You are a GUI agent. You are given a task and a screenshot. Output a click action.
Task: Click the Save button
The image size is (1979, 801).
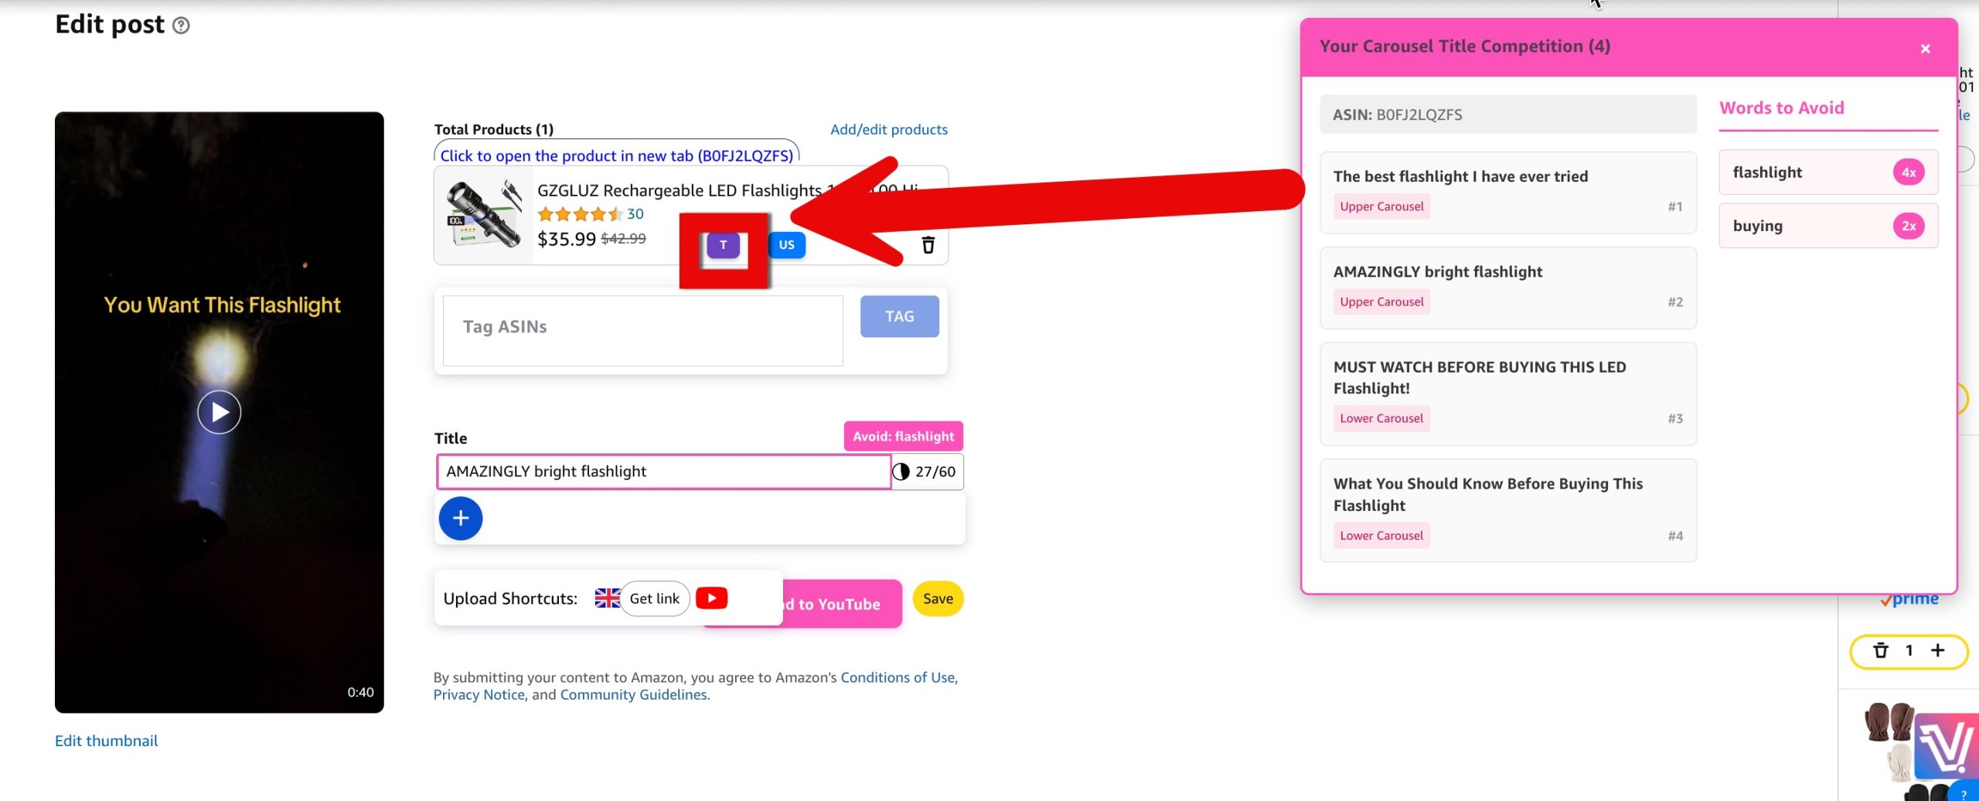click(x=937, y=598)
